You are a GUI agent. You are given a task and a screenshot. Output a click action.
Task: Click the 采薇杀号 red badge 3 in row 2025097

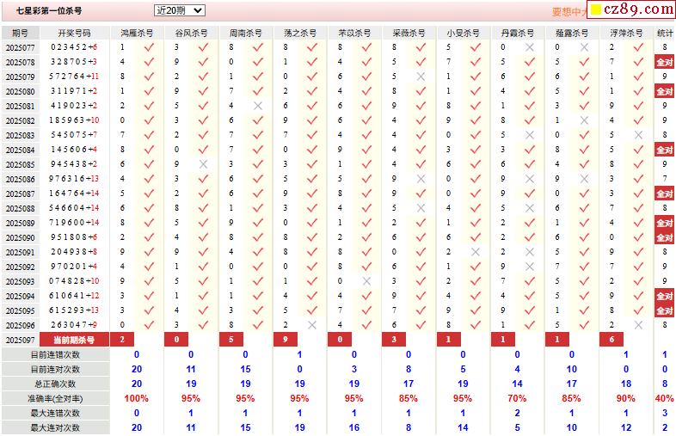tap(394, 340)
